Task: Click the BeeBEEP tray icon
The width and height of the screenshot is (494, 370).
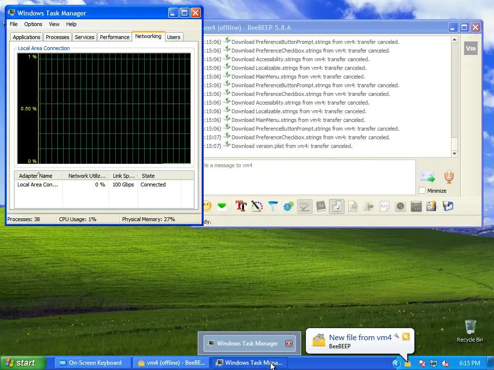Action: pos(408,364)
